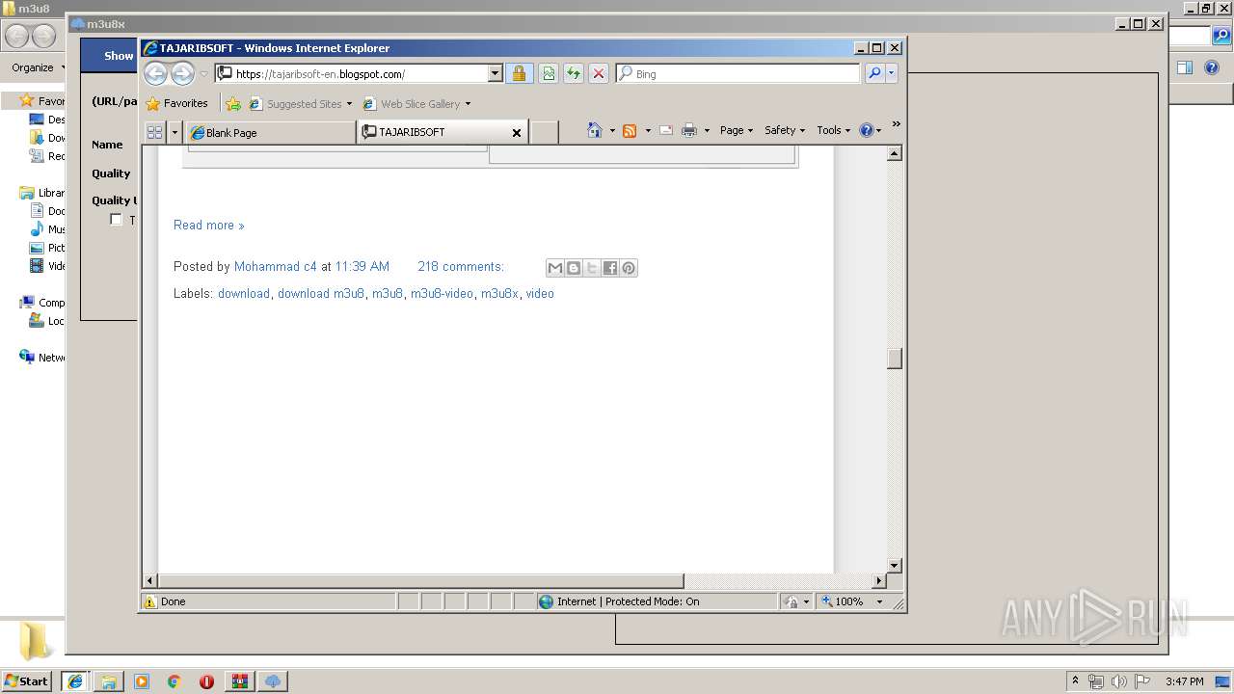Print the page with printer icon
This screenshot has width=1234, height=694.
[689, 130]
